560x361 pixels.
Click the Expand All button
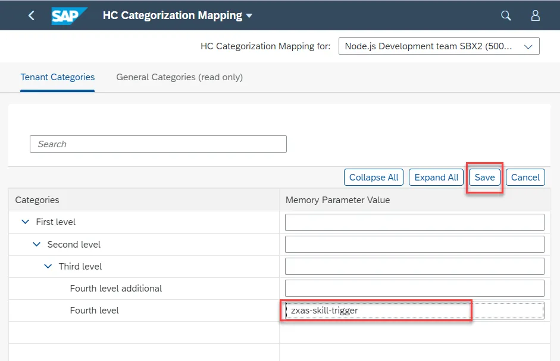(436, 177)
